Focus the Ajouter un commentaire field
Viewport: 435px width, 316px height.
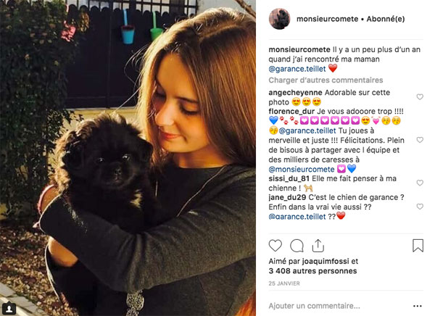339,306
